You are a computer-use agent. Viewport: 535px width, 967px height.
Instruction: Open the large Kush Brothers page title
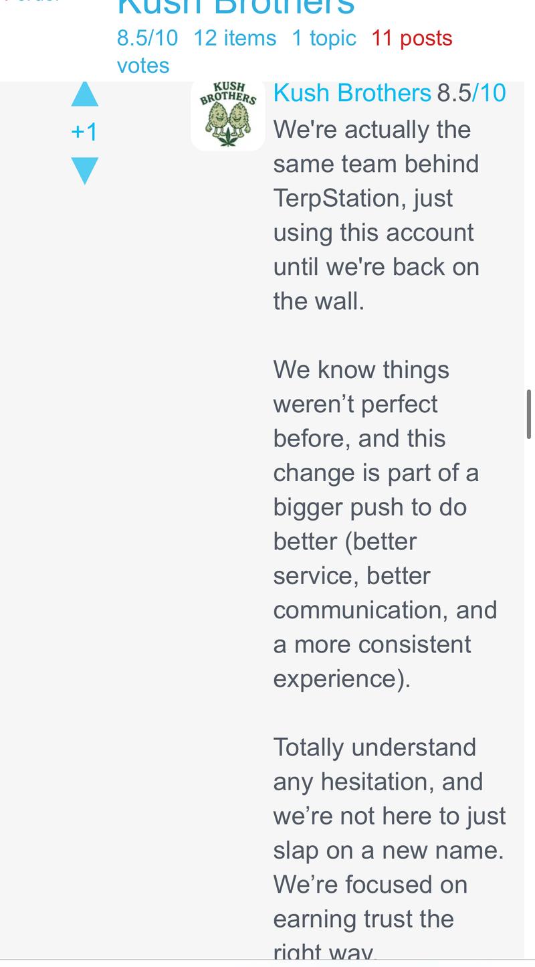pos(235,7)
